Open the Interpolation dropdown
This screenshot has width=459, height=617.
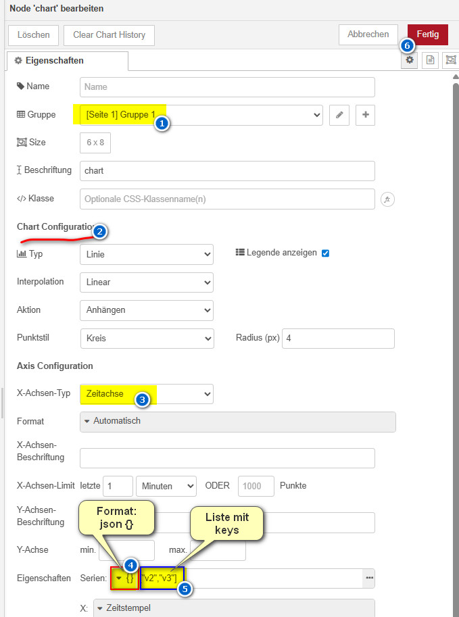[146, 282]
